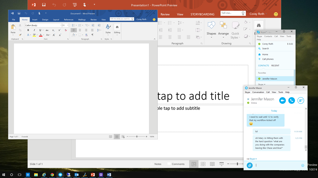Decrease indent in Word paragraph group
The width and height of the screenshot is (318, 178).
click(x=93, y=25)
